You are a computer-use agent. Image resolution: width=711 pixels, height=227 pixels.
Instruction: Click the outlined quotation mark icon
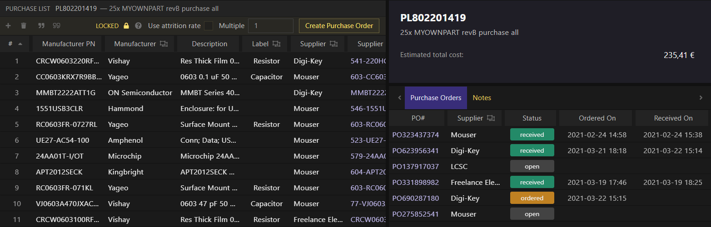pos(57,26)
